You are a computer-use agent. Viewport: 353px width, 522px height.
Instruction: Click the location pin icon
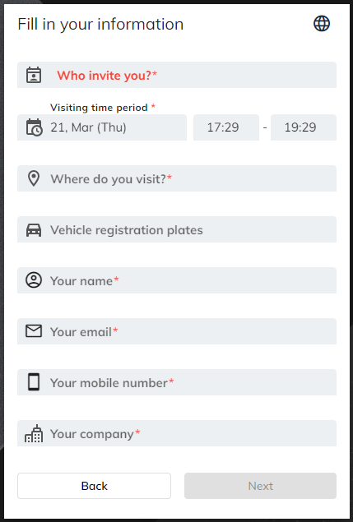coord(34,178)
